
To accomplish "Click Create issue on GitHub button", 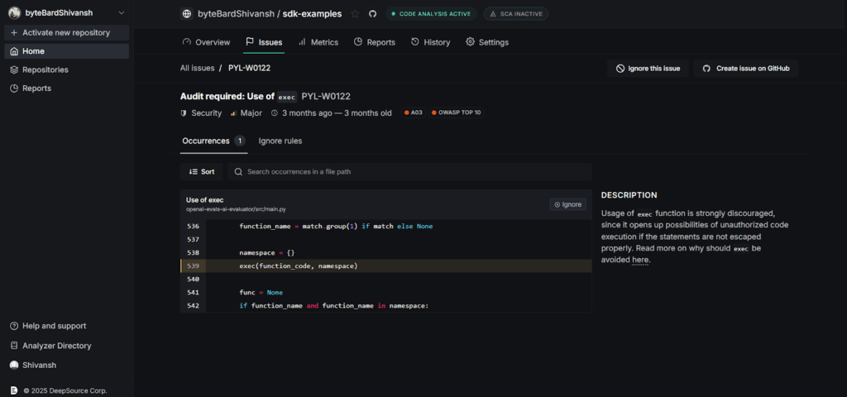I will pyautogui.click(x=746, y=69).
